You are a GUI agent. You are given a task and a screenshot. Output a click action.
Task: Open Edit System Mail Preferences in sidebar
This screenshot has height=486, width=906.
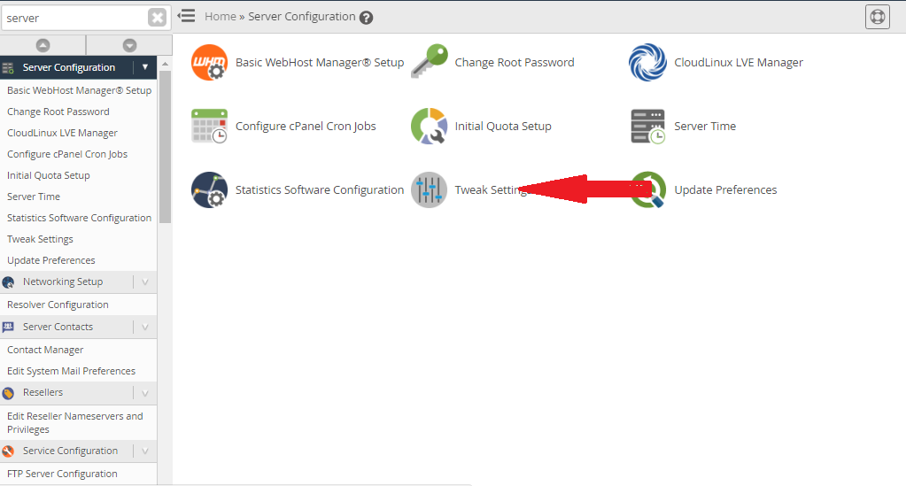71,371
